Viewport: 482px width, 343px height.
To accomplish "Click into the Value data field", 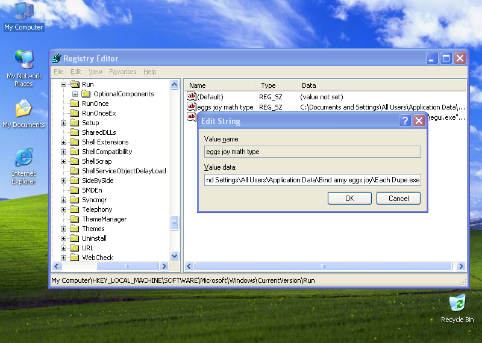I will pyautogui.click(x=312, y=180).
